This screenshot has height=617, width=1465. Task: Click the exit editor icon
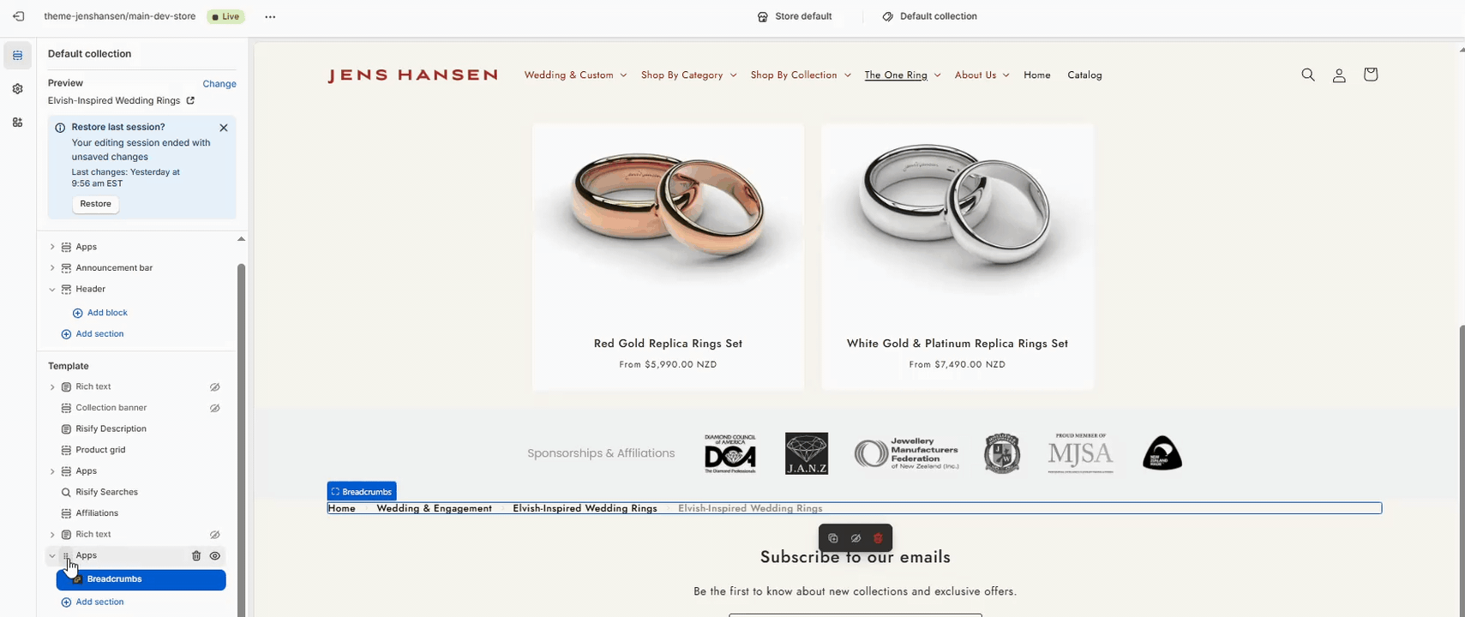pos(19,16)
